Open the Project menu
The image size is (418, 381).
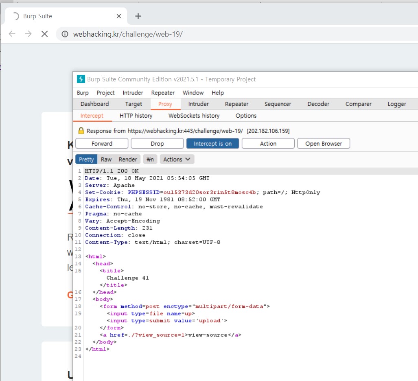coord(105,93)
